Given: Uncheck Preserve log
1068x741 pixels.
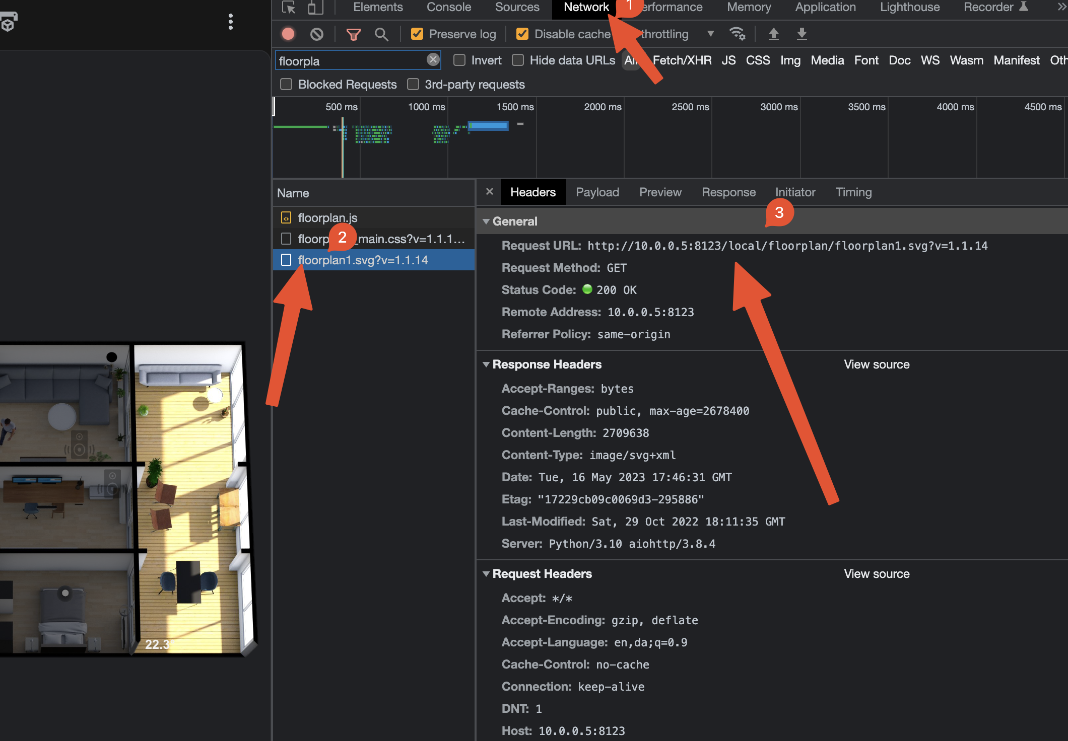Looking at the screenshot, I should point(417,34).
